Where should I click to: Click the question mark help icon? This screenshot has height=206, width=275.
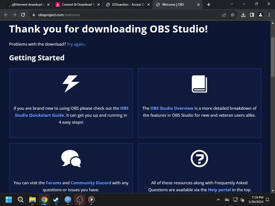point(200,159)
